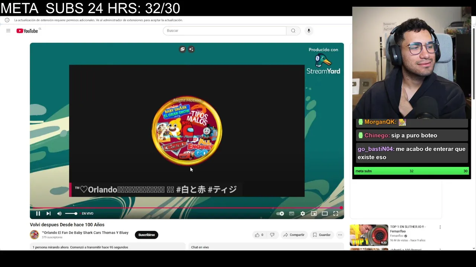Jump to live via EN VIVO badge

87,214
